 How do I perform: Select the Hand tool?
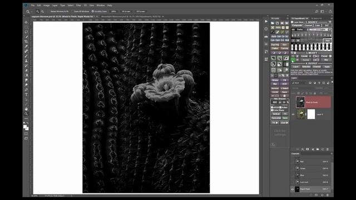point(26,109)
